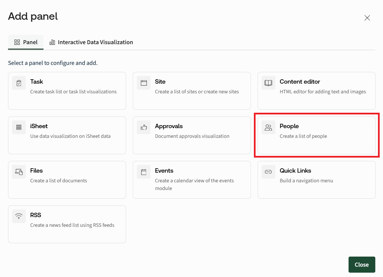Screen dimensions: 383x277
Task: Click the Quick Links chain icon
Action: tap(268, 172)
